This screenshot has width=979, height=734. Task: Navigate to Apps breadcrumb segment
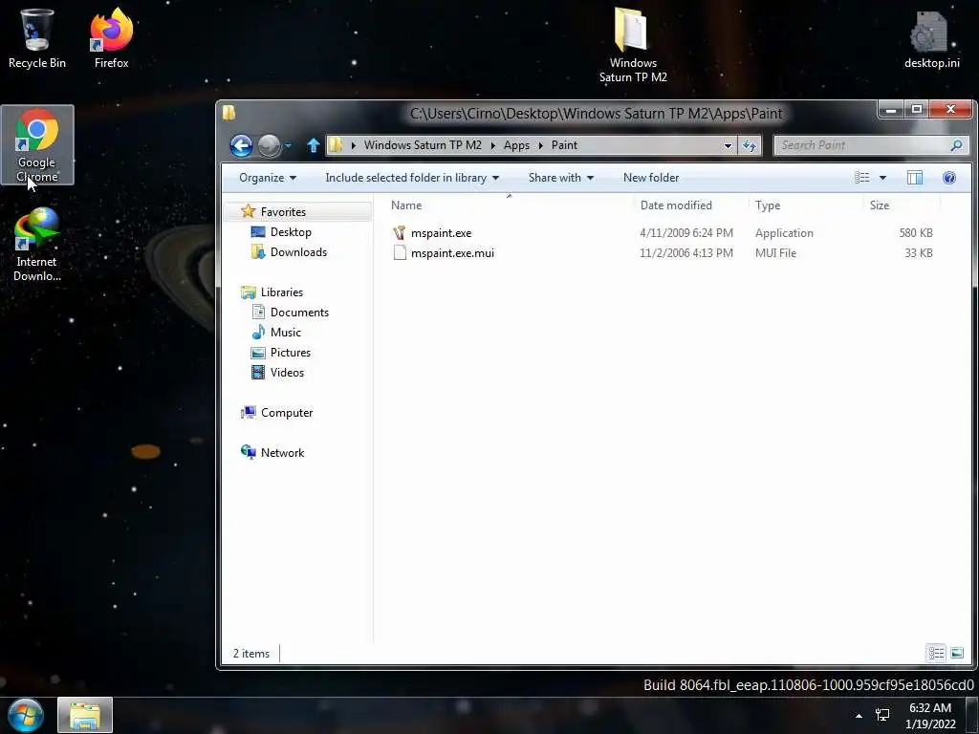516,145
